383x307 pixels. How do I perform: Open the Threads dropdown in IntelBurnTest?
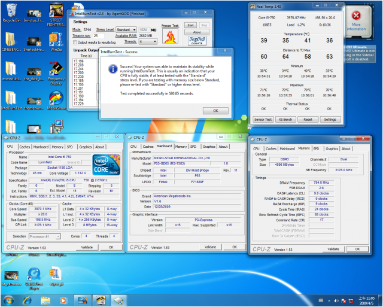tap(148, 41)
